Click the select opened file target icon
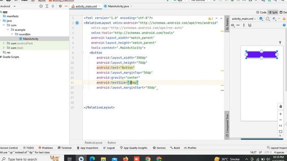Viewport: 287px width, 161px height. pos(41,6)
